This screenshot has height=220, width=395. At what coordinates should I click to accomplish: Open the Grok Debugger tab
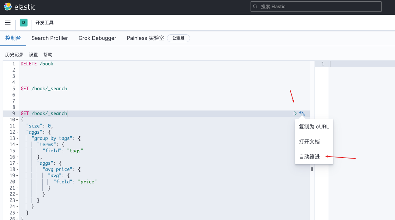point(97,38)
